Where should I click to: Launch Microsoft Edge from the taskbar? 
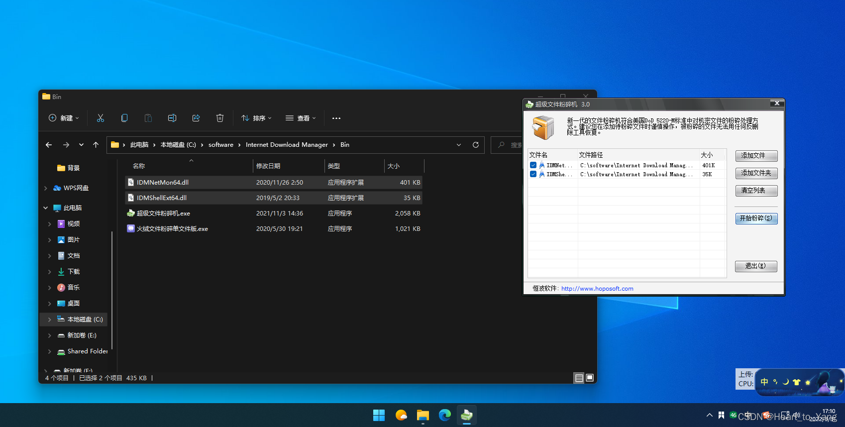click(445, 415)
